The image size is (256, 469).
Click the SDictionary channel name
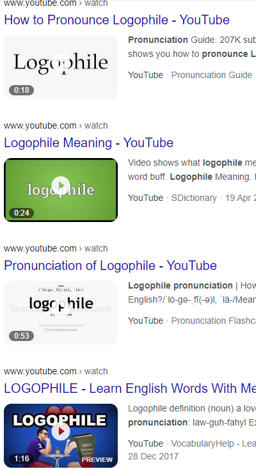[x=194, y=198]
